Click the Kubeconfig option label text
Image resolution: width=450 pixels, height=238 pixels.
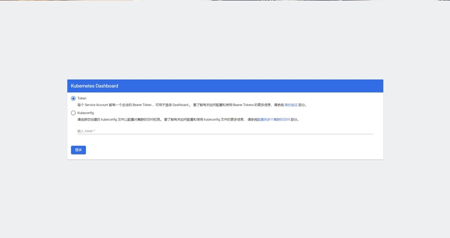click(85, 113)
